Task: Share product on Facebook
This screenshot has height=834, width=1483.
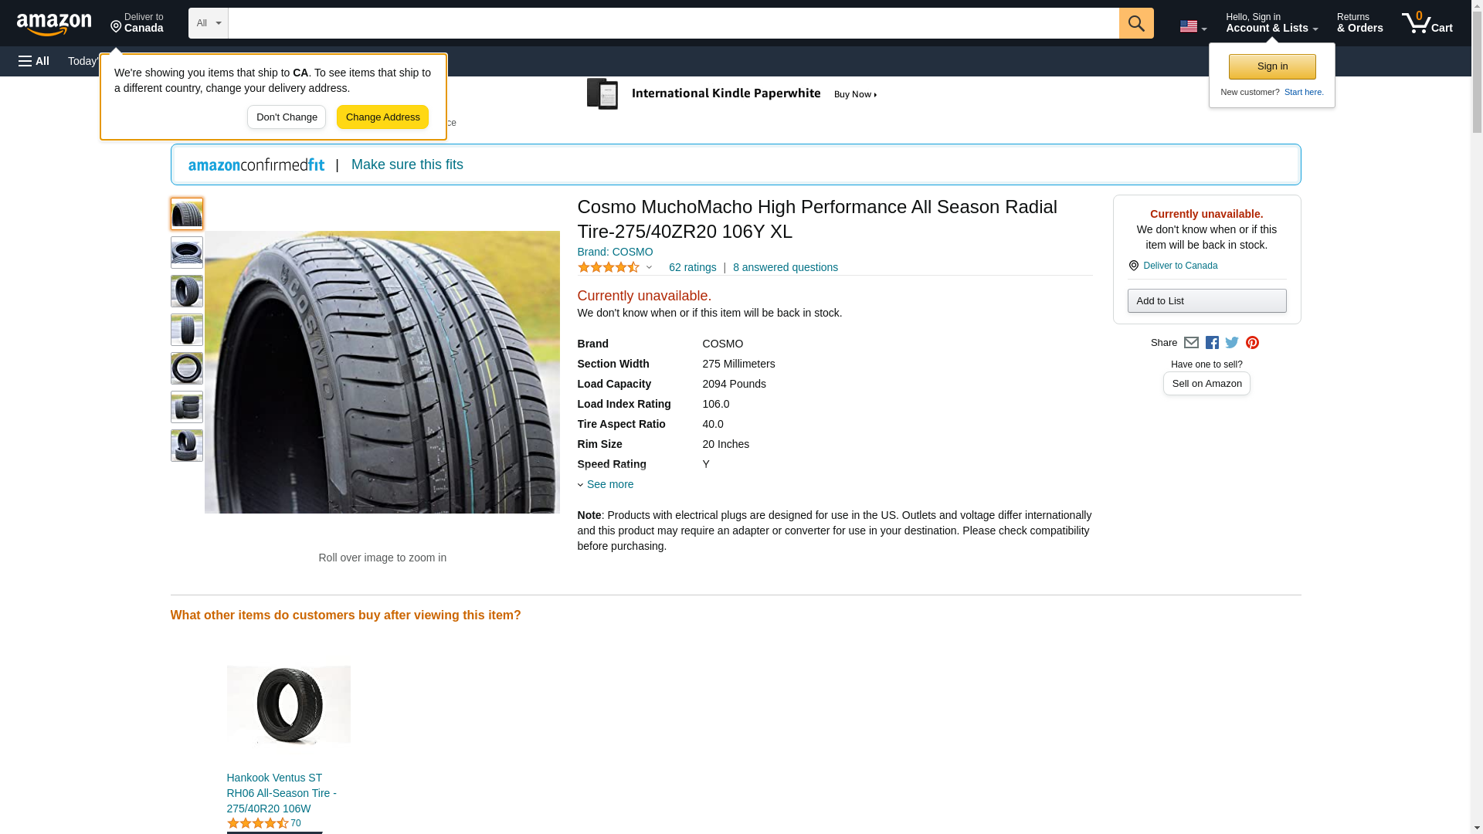Action: point(1212,343)
